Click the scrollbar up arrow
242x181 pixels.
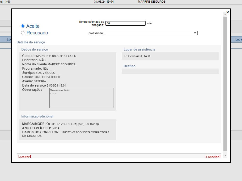[225, 15]
